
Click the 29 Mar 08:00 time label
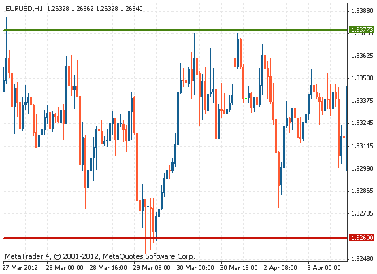click(152, 267)
